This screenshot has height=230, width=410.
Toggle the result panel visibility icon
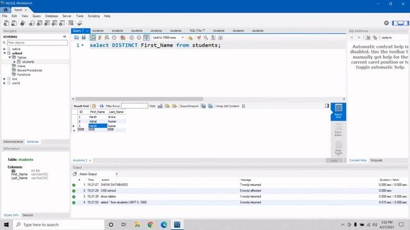327,105
